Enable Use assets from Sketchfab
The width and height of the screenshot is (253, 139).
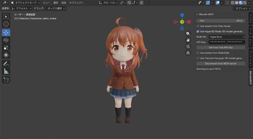[x=198, y=53]
